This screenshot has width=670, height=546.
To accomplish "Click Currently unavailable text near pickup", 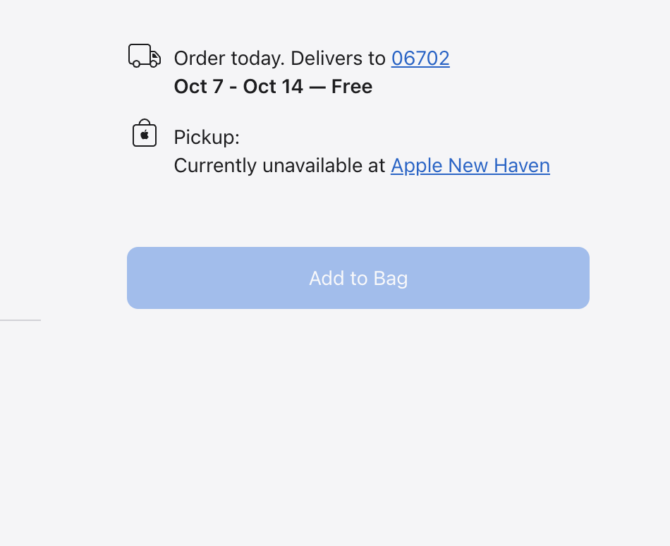I will tap(279, 166).
